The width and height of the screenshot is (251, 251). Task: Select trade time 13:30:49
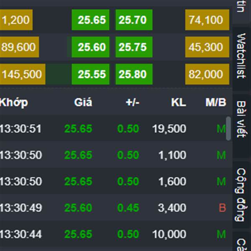(x=21, y=208)
